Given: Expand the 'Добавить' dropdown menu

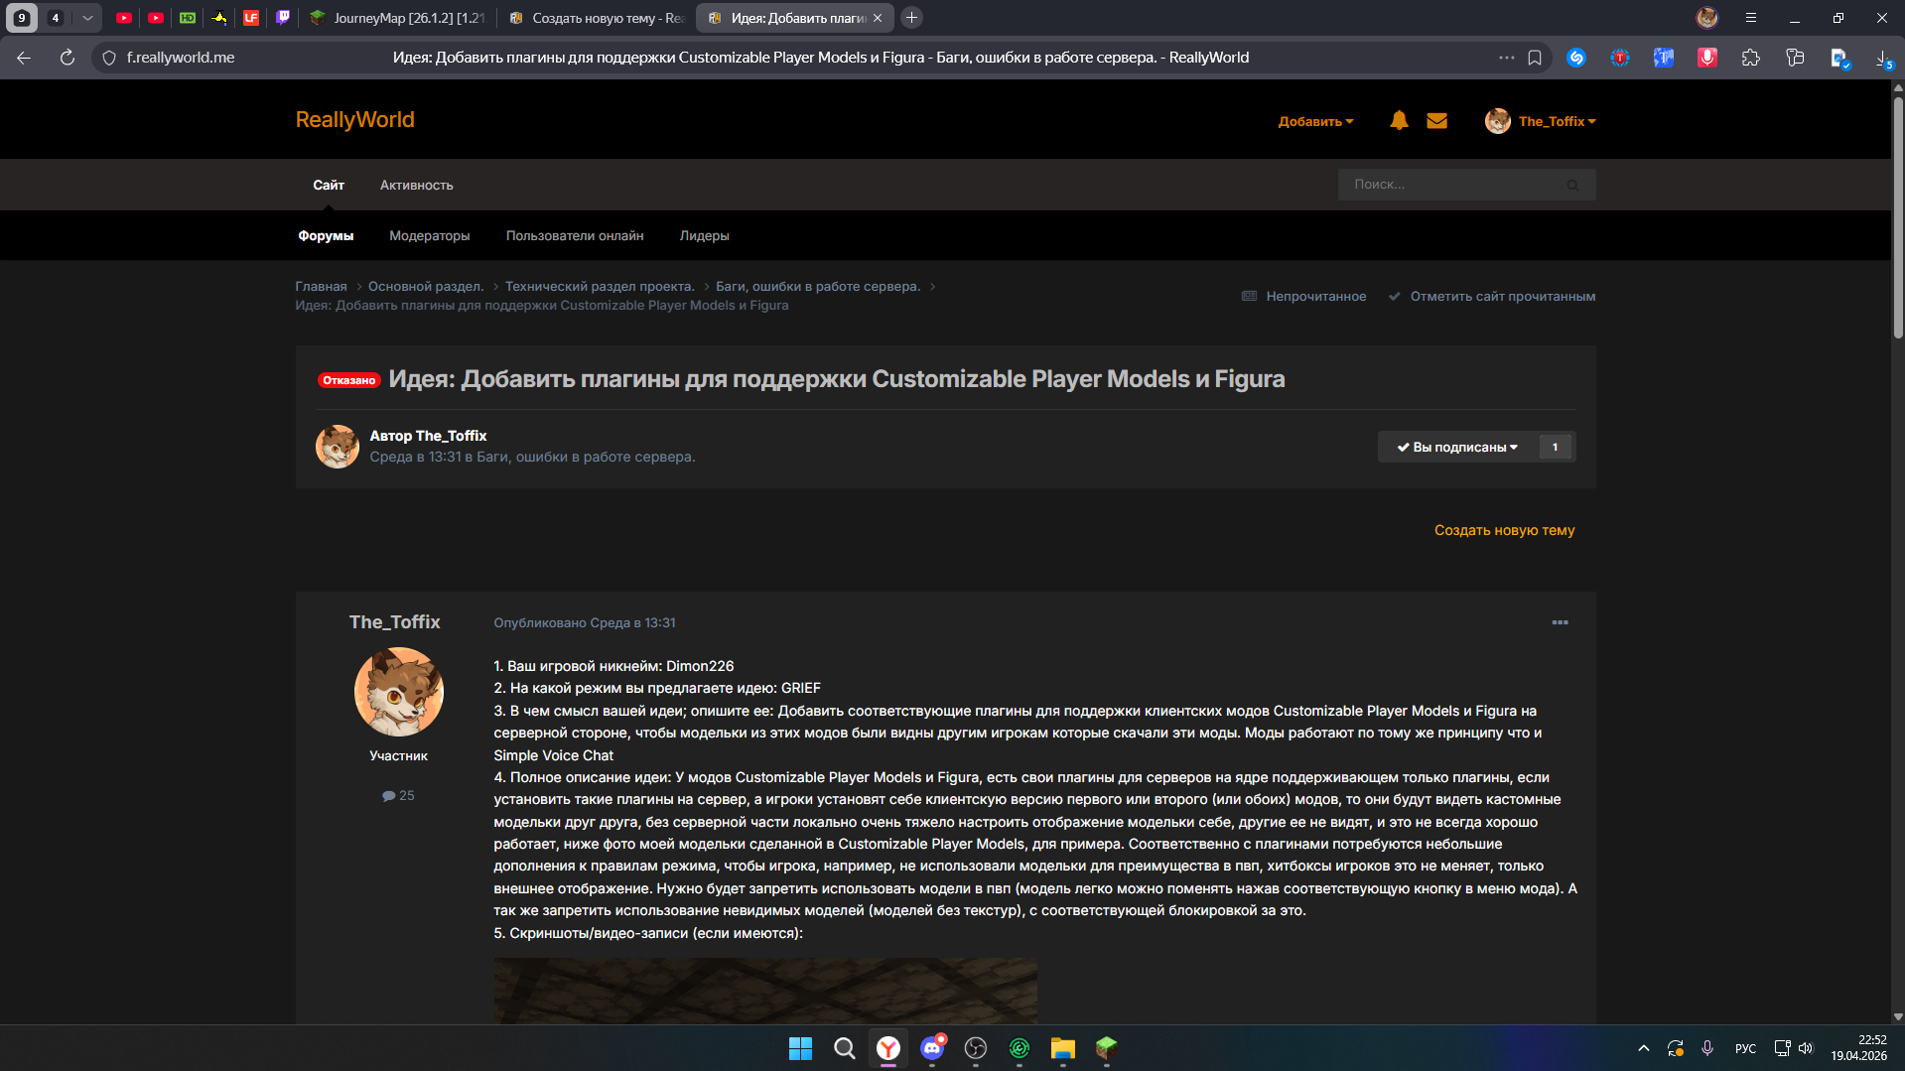Looking at the screenshot, I should click(x=1315, y=122).
